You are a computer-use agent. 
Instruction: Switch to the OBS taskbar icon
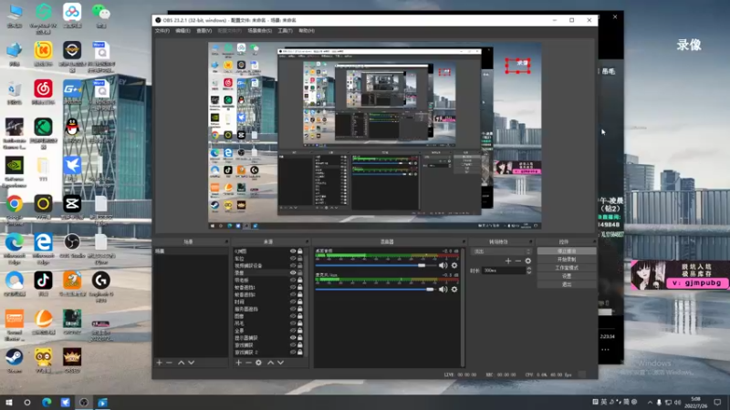[x=84, y=403]
